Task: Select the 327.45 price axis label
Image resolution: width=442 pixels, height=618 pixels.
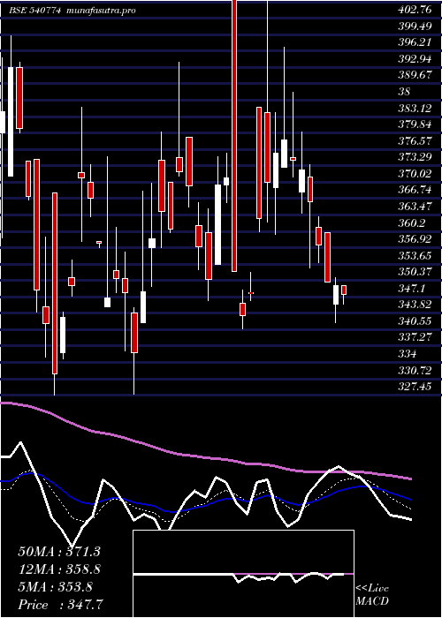Action: point(415,387)
